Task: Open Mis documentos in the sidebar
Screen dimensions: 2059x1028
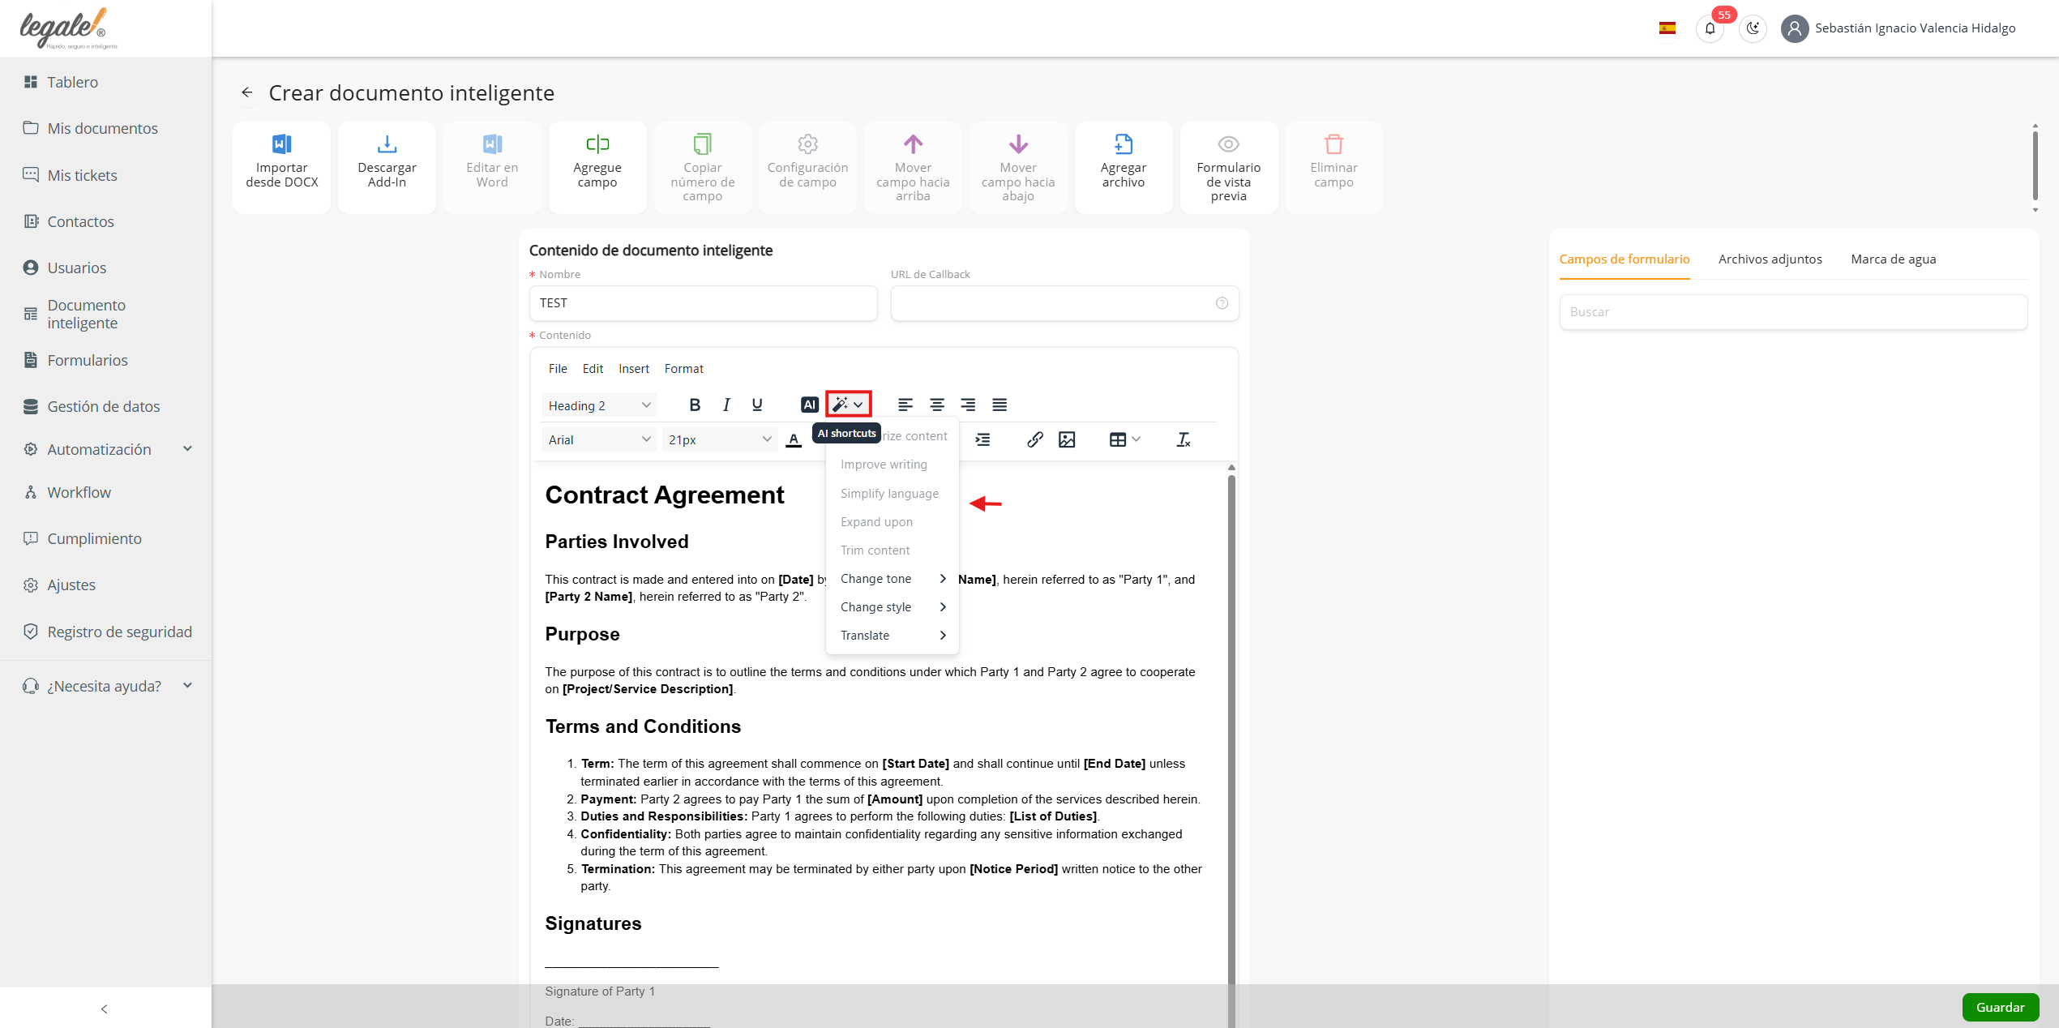Action: [x=102, y=128]
